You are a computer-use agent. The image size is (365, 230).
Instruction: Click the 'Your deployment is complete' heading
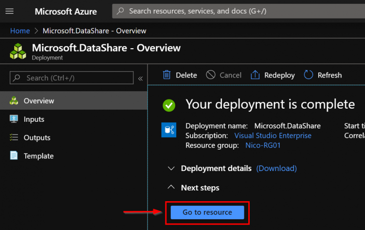(270, 104)
